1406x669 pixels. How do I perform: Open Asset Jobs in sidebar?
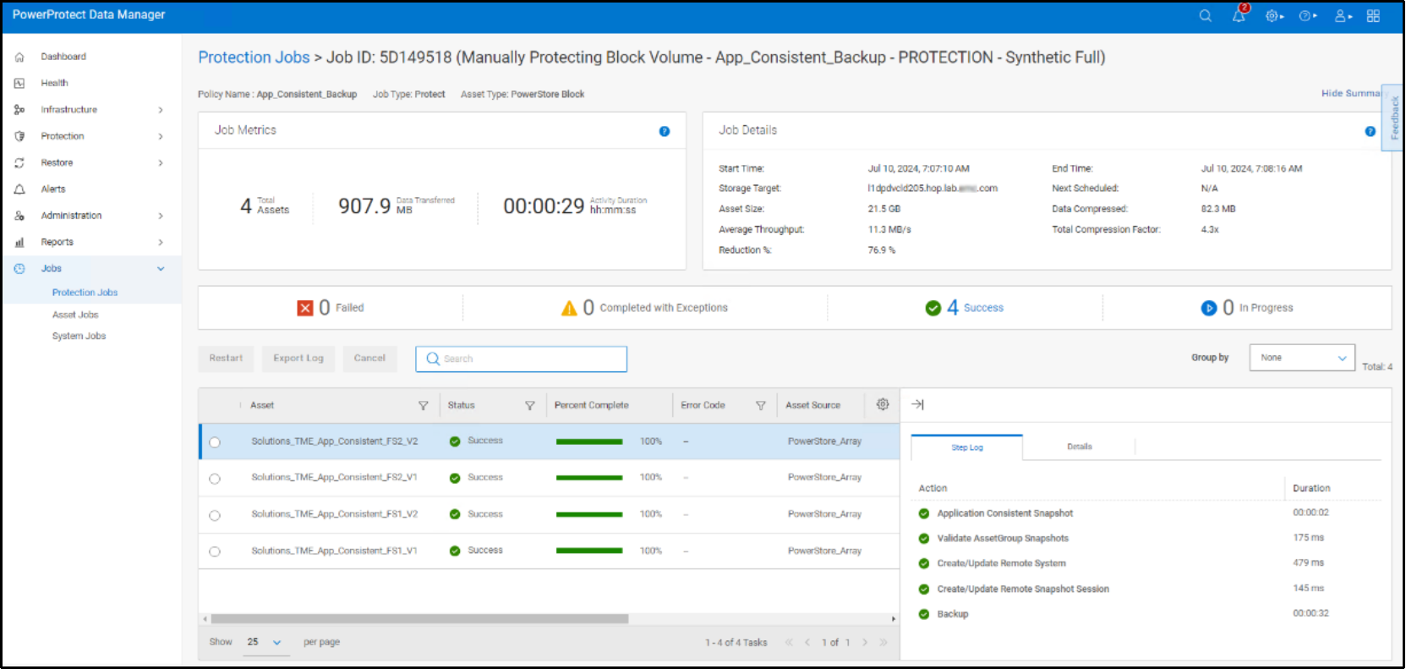(x=75, y=315)
